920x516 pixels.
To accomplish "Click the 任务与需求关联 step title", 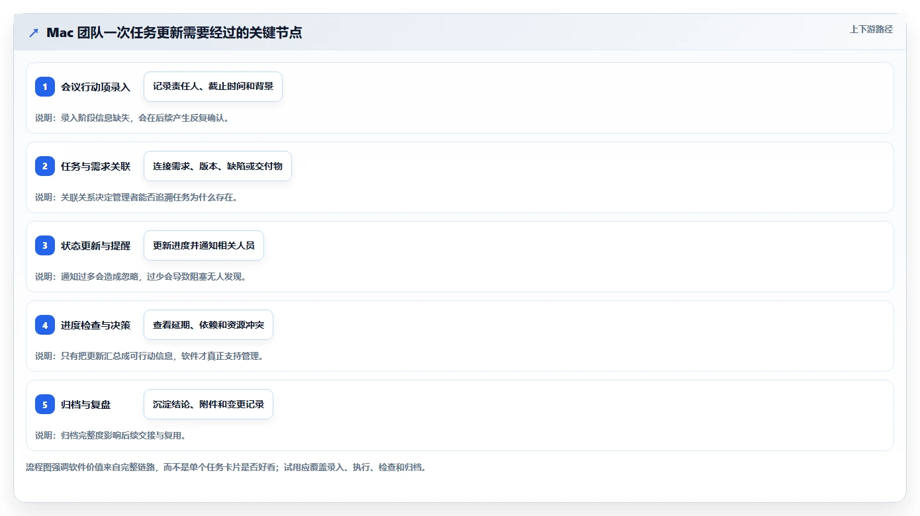I will (x=95, y=166).
